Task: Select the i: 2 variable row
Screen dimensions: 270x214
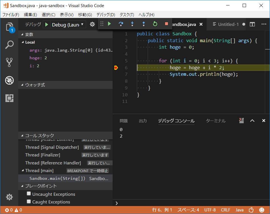Action: coord(66,66)
